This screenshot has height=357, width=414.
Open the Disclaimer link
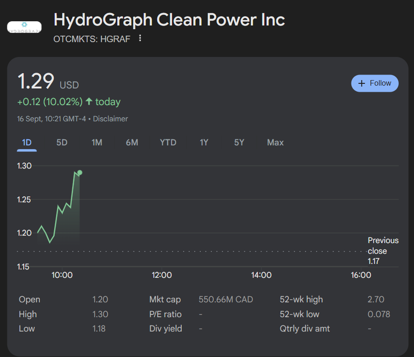[x=110, y=119]
